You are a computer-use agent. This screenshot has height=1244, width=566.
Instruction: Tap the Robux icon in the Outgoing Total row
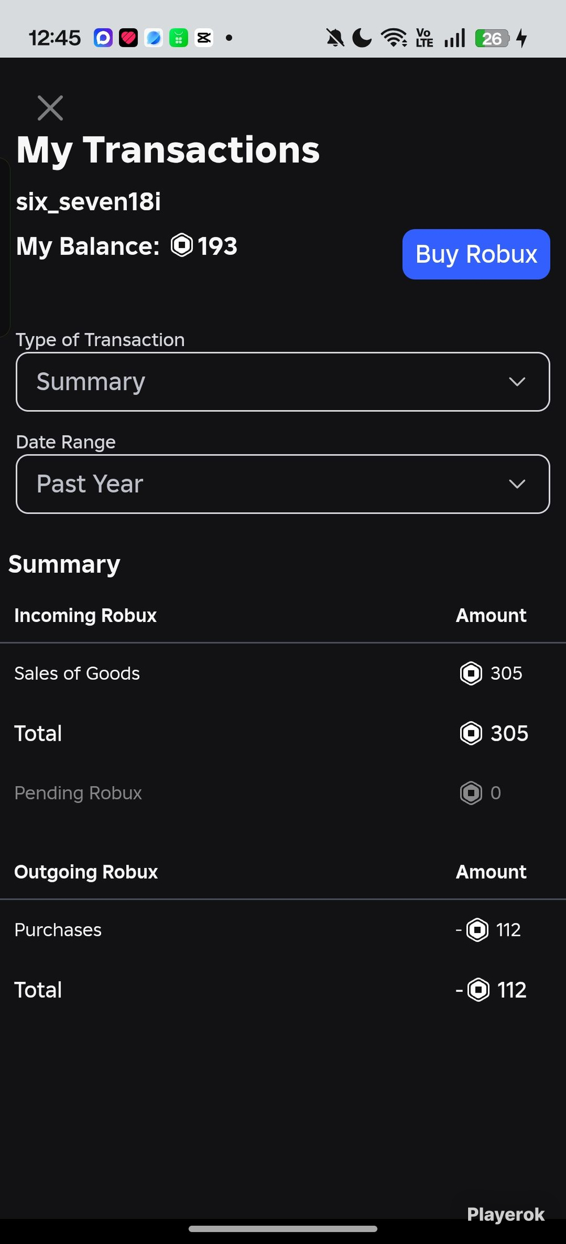pyautogui.click(x=478, y=990)
